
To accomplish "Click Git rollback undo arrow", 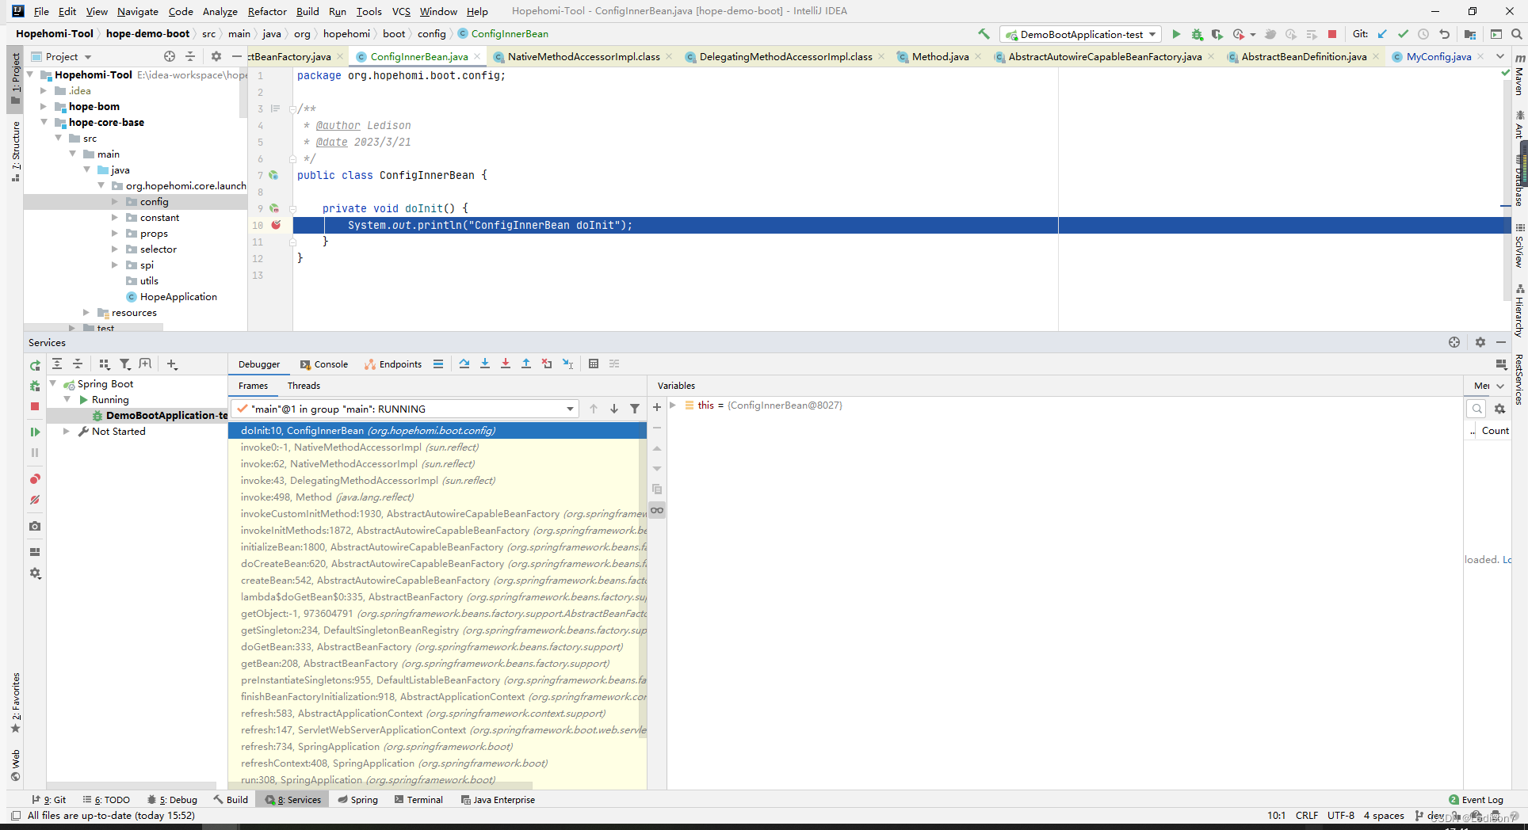I will coord(1444,34).
